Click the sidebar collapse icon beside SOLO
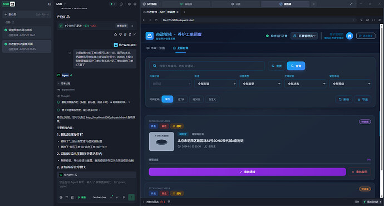The height and width of the screenshot is (206, 384). [50, 4]
